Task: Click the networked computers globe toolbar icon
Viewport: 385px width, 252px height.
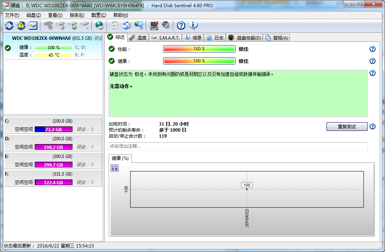Action: 139,26
